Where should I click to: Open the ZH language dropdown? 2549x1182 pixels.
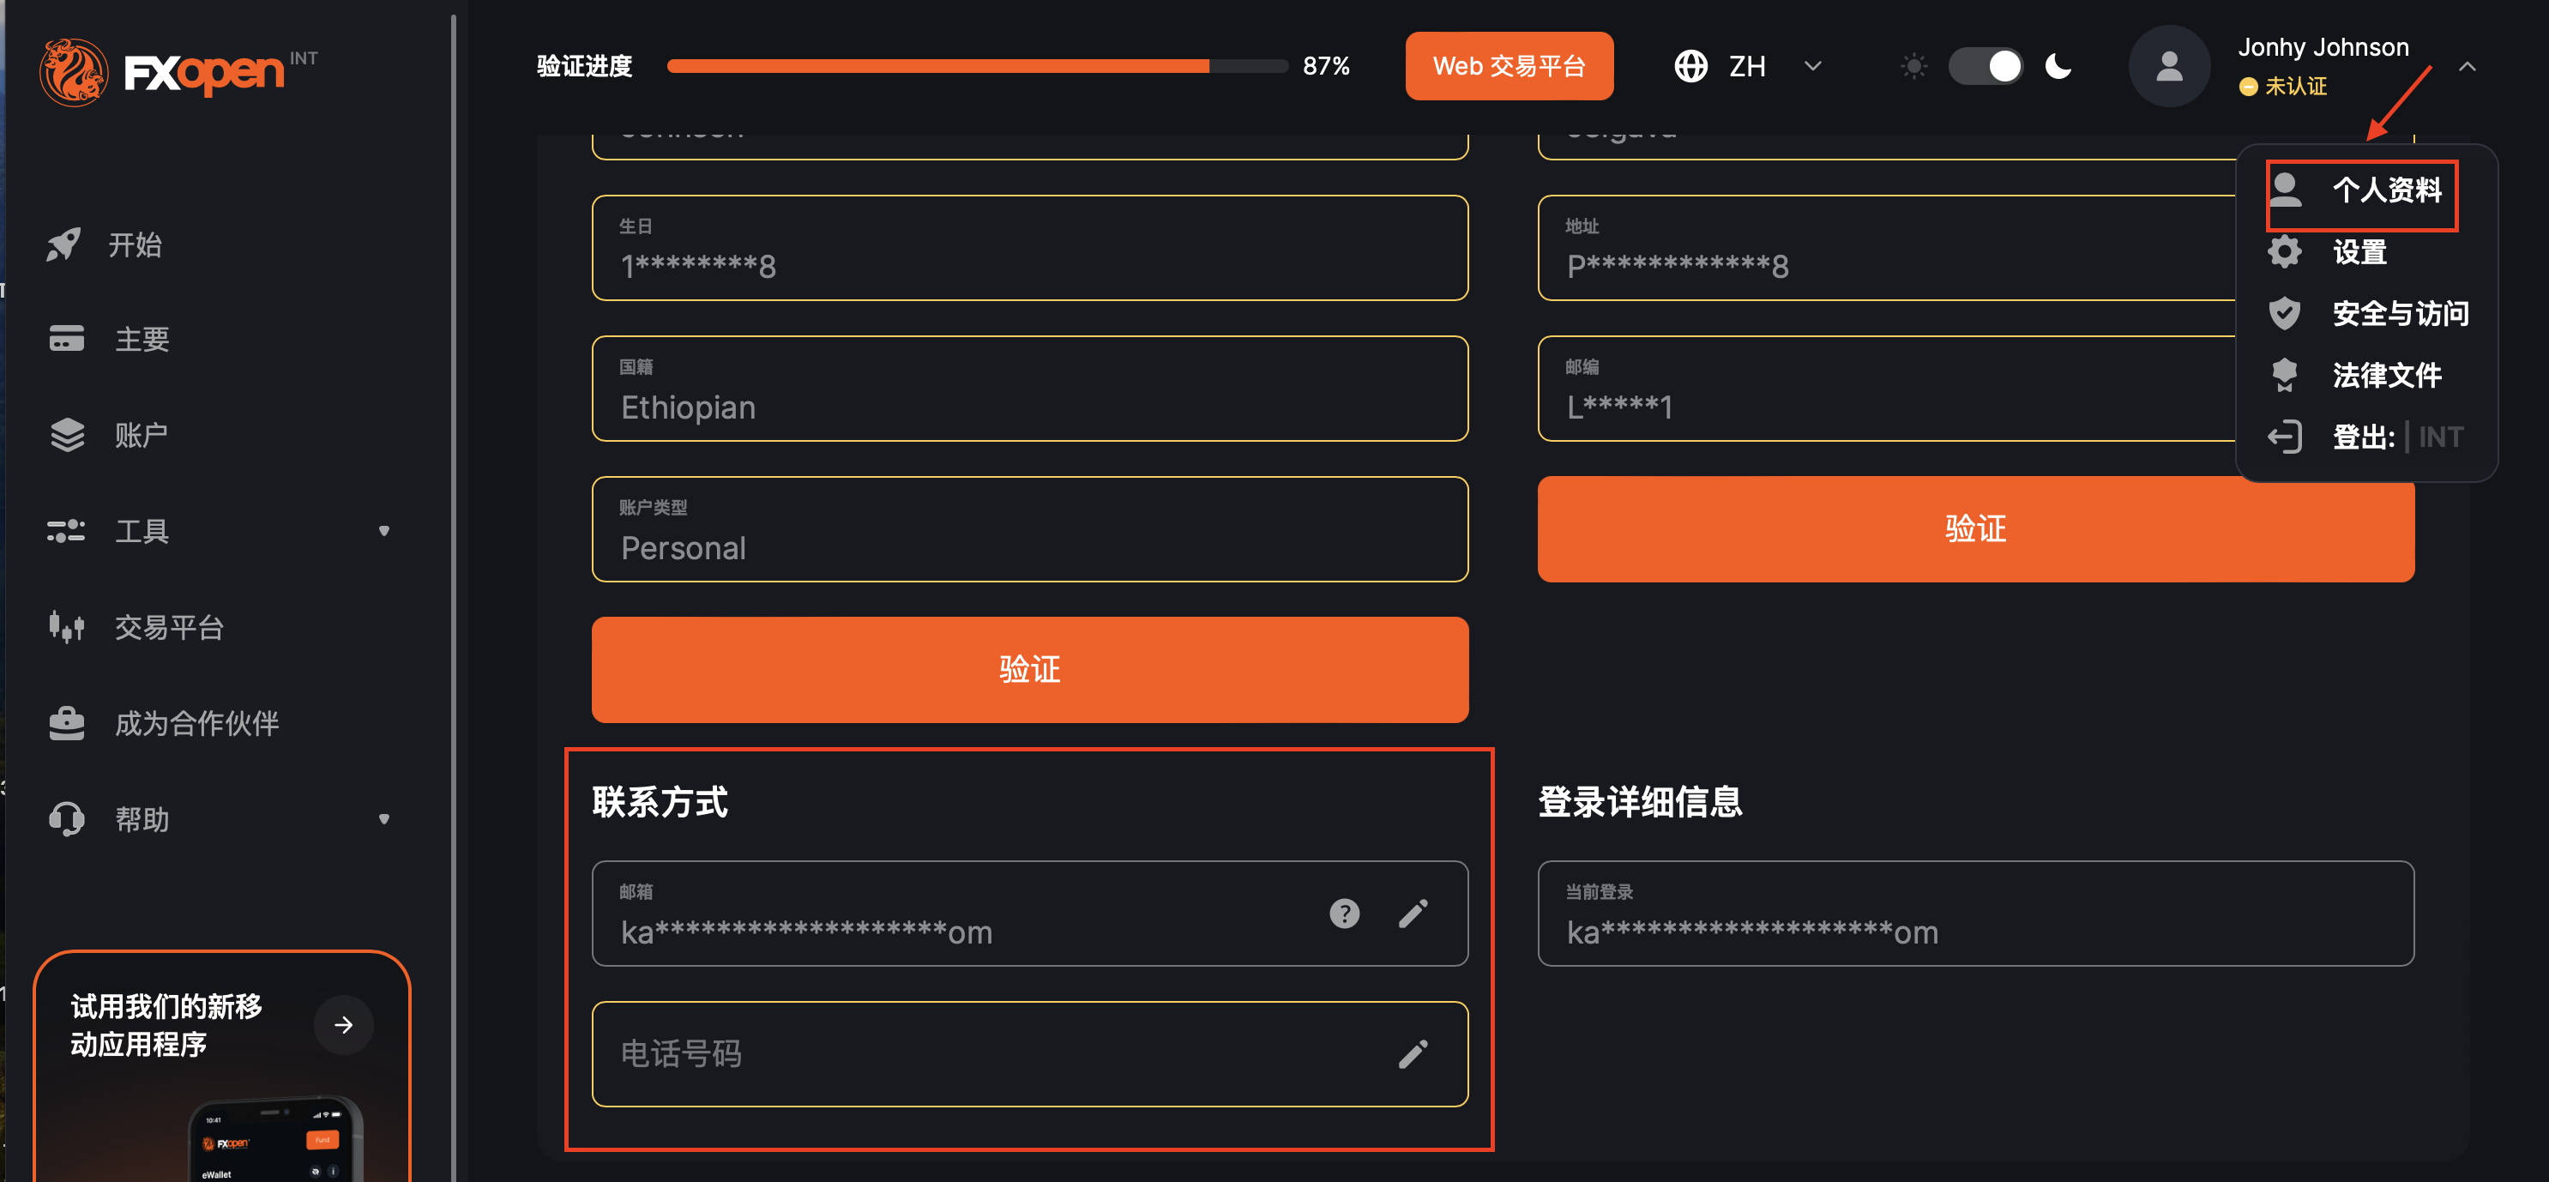click(1747, 66)
